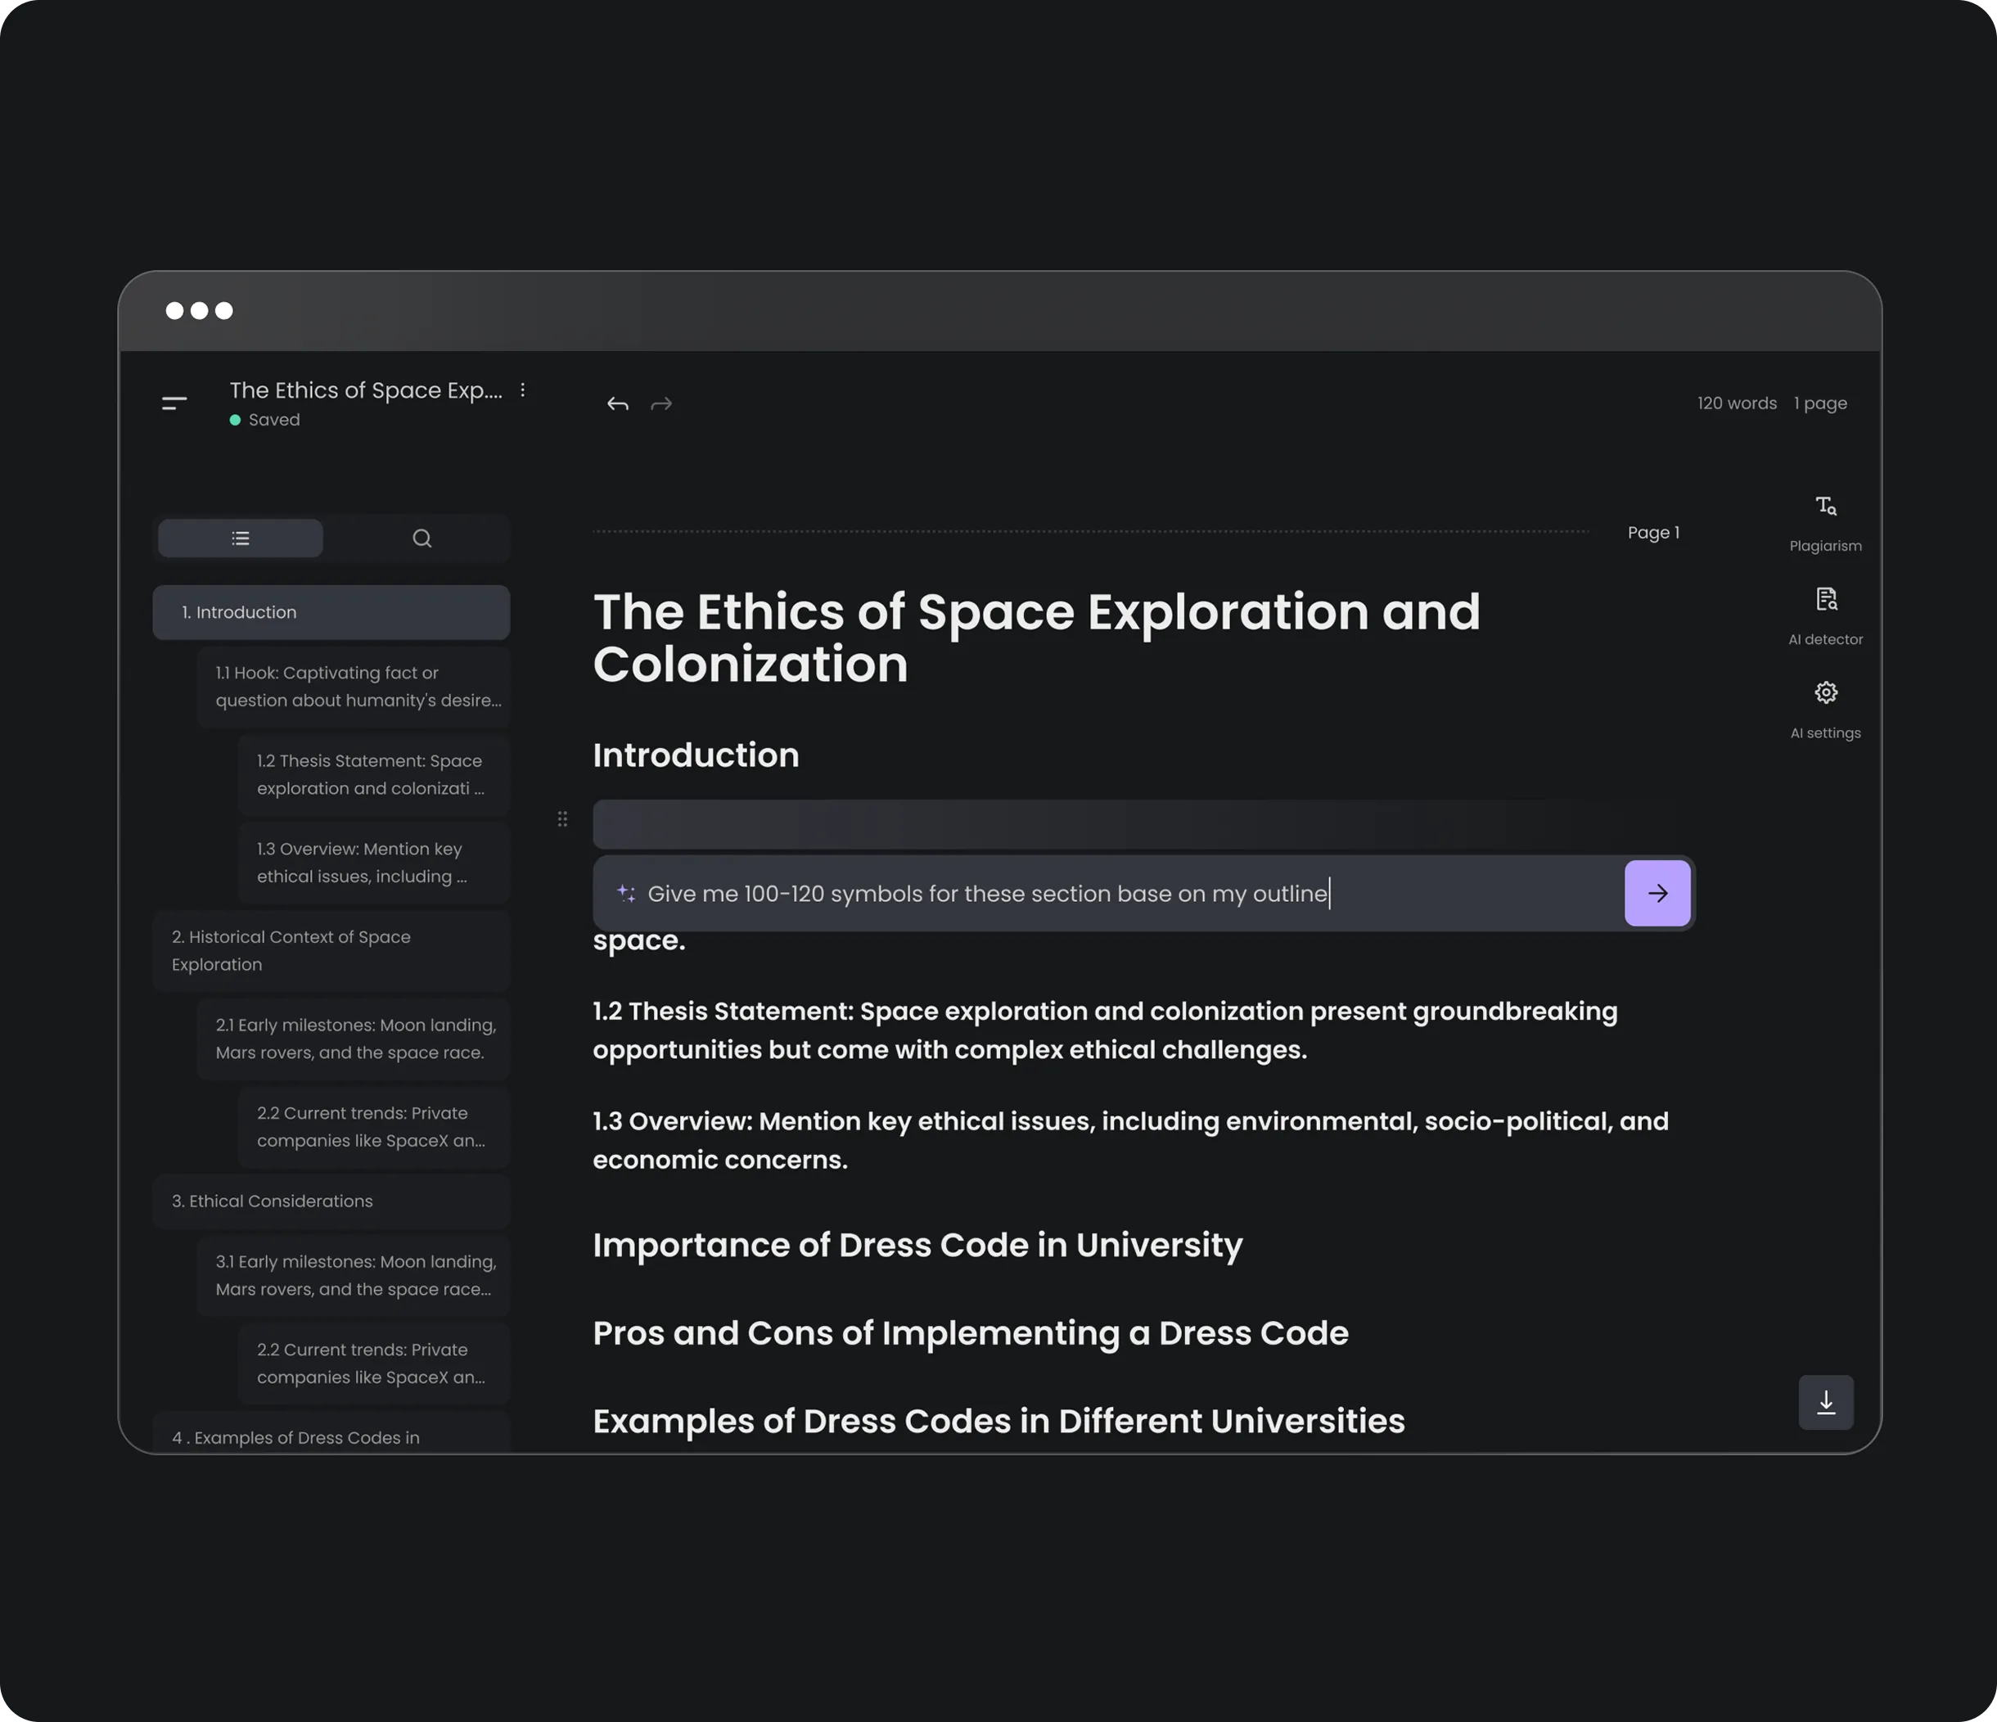Select 2. Historical Context of Space Exploration
Screen dimensions: 1997x1722
tap(331, 950)
